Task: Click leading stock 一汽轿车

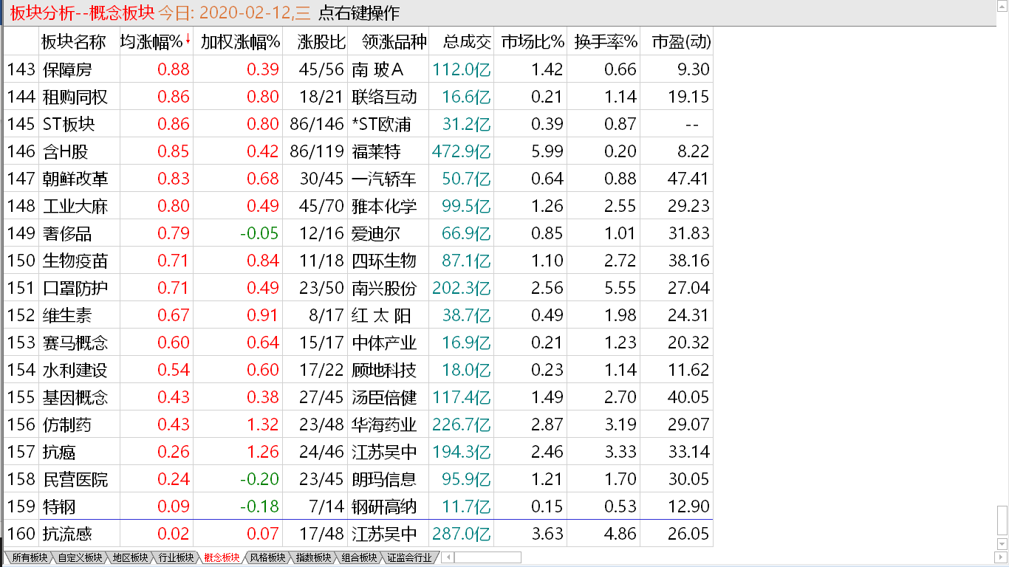Action: pyautogui.click(x=384, y=179)
